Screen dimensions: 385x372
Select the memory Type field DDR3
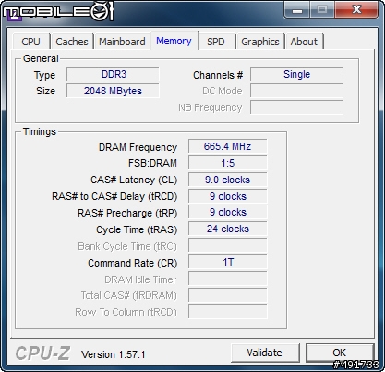[113, 74]
